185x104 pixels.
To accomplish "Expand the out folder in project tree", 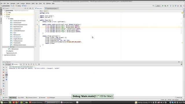I will (x=5, y=15).
